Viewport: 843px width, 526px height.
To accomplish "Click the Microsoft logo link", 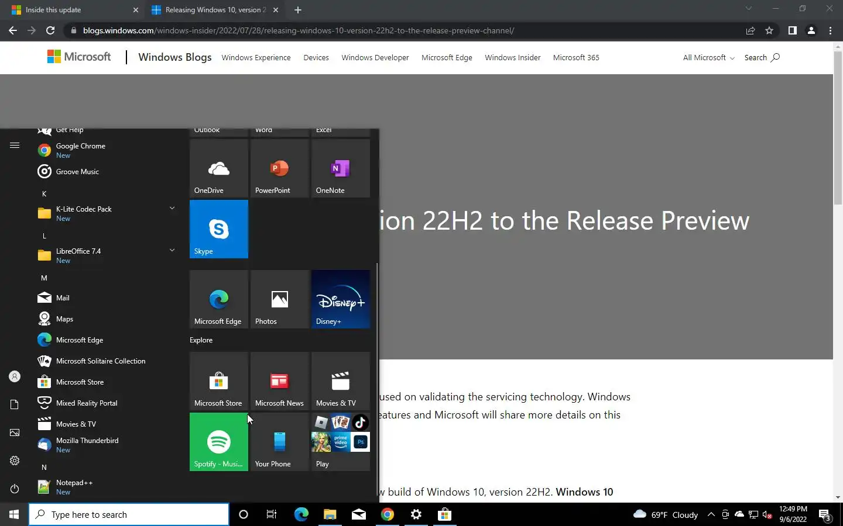I will click(79, 57).
